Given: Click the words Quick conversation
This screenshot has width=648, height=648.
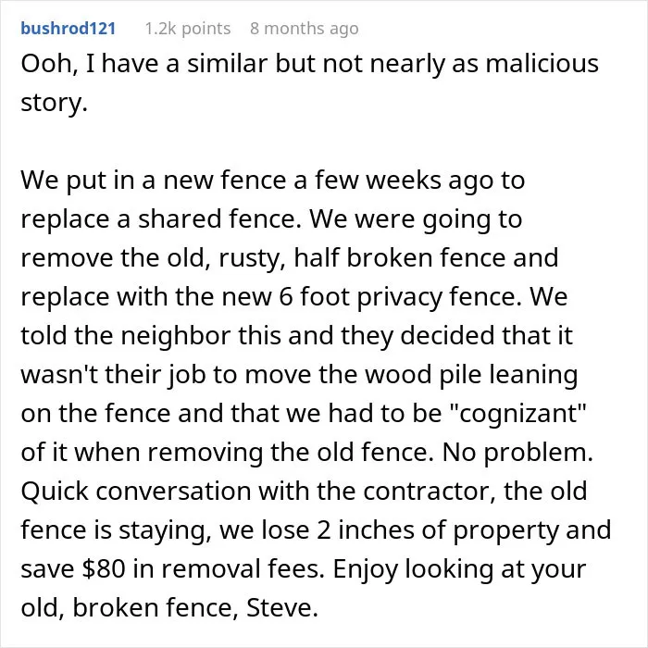Looking at the screenshot, I should coord(136,491).
